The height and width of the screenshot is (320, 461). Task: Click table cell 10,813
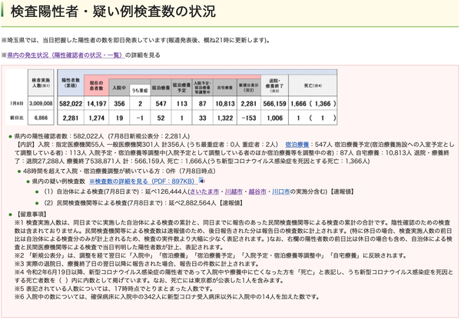pyautogui.click(x=225, y=104)
